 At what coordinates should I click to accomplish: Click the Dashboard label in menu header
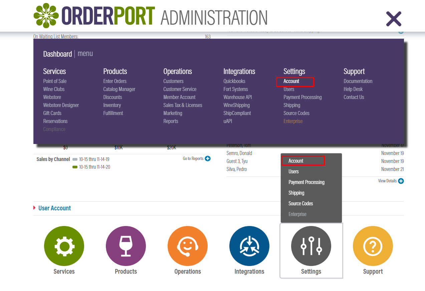click(x=57, y=54)
